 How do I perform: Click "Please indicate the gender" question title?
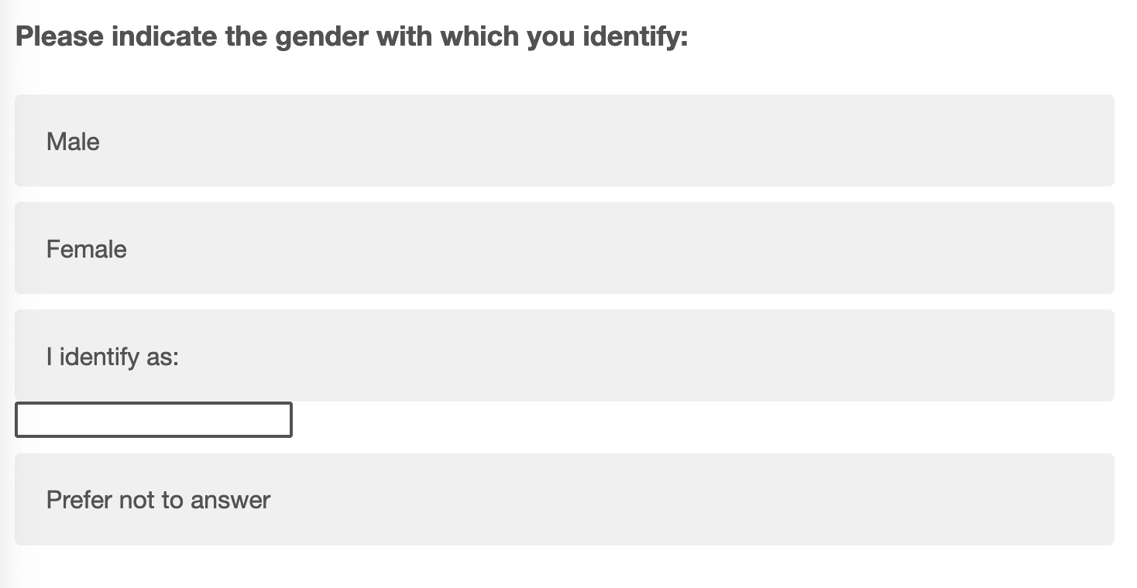tap(352, 36)
